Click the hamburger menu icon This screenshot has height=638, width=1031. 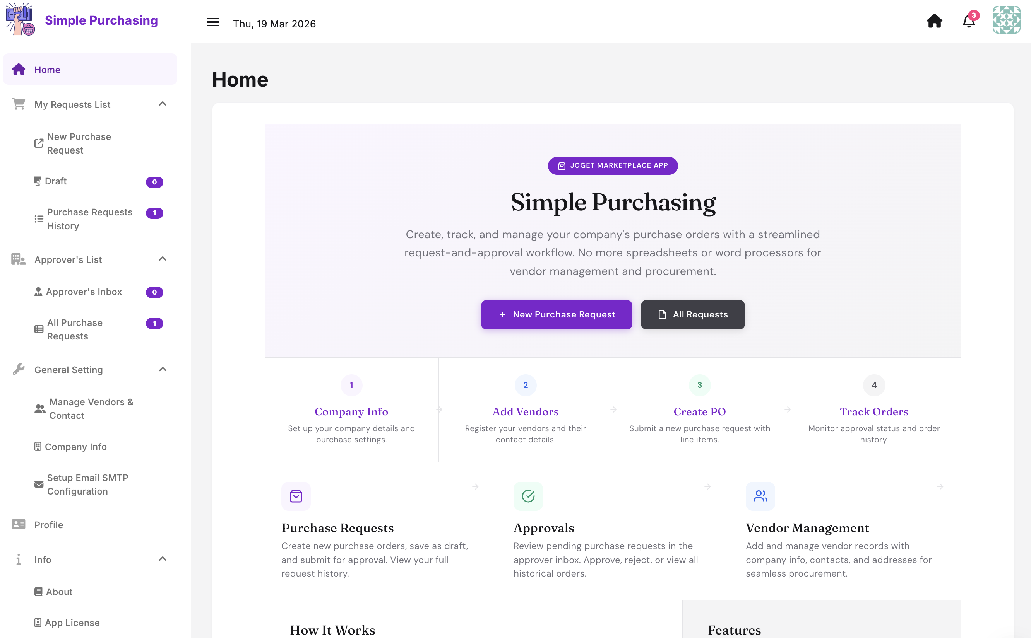[x=212, y=22]
